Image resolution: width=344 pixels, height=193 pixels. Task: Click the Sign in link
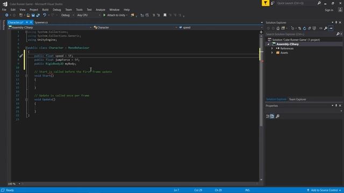pyautogui.click(x=329, y=10)
